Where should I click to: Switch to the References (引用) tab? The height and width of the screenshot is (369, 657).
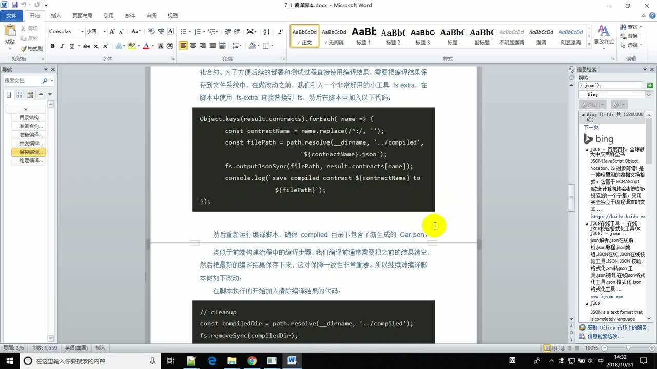[109, 16]
